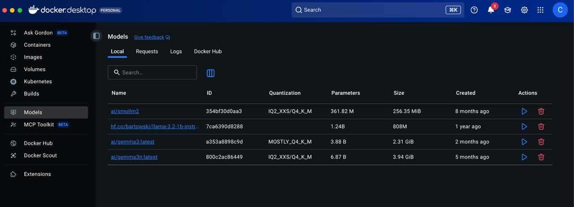Run ai/gemma3:latest with the play icon

(524, 142)
